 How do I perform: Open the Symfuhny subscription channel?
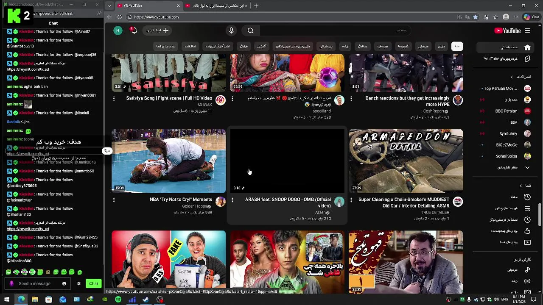pyautogui.click(x=505, y=133)
